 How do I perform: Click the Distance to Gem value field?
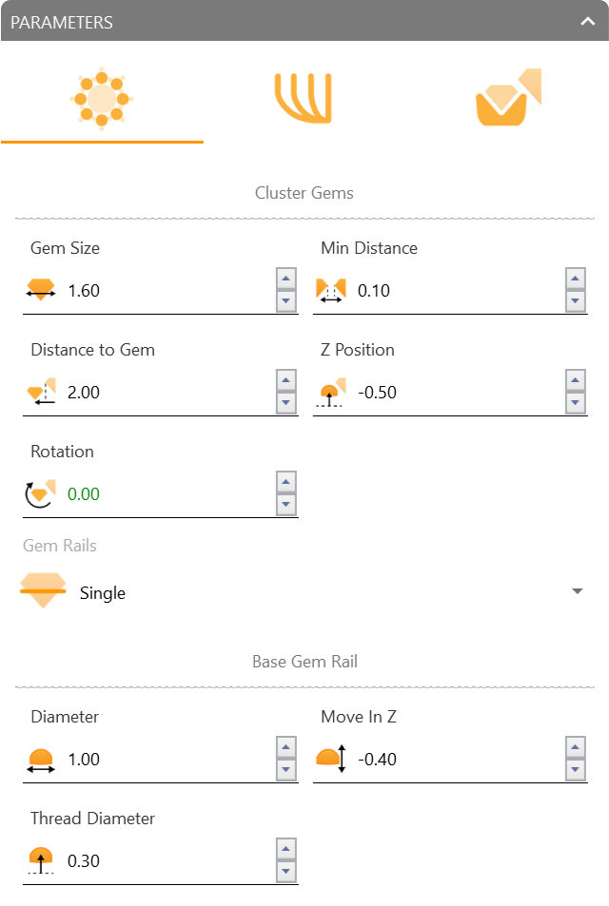click(168, 393)
